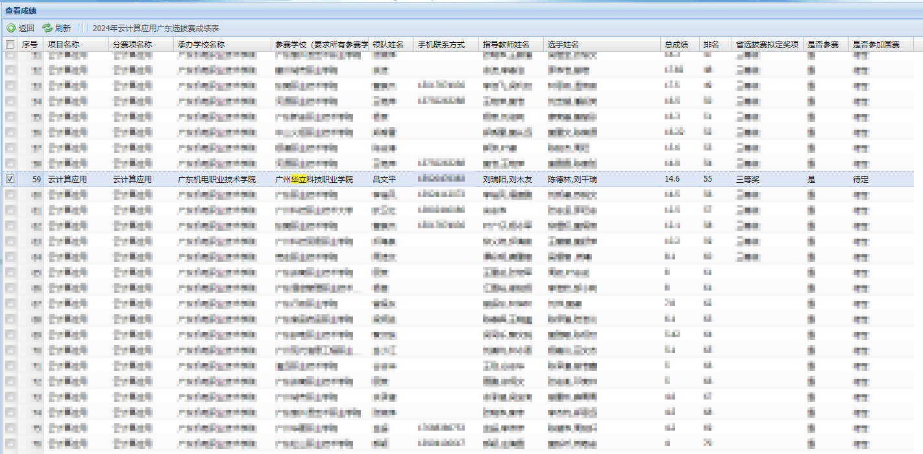The height and width of the screenshot is (454, 923).
Task: Click the 领队姓名 column header
Action: tap(388, 45)
